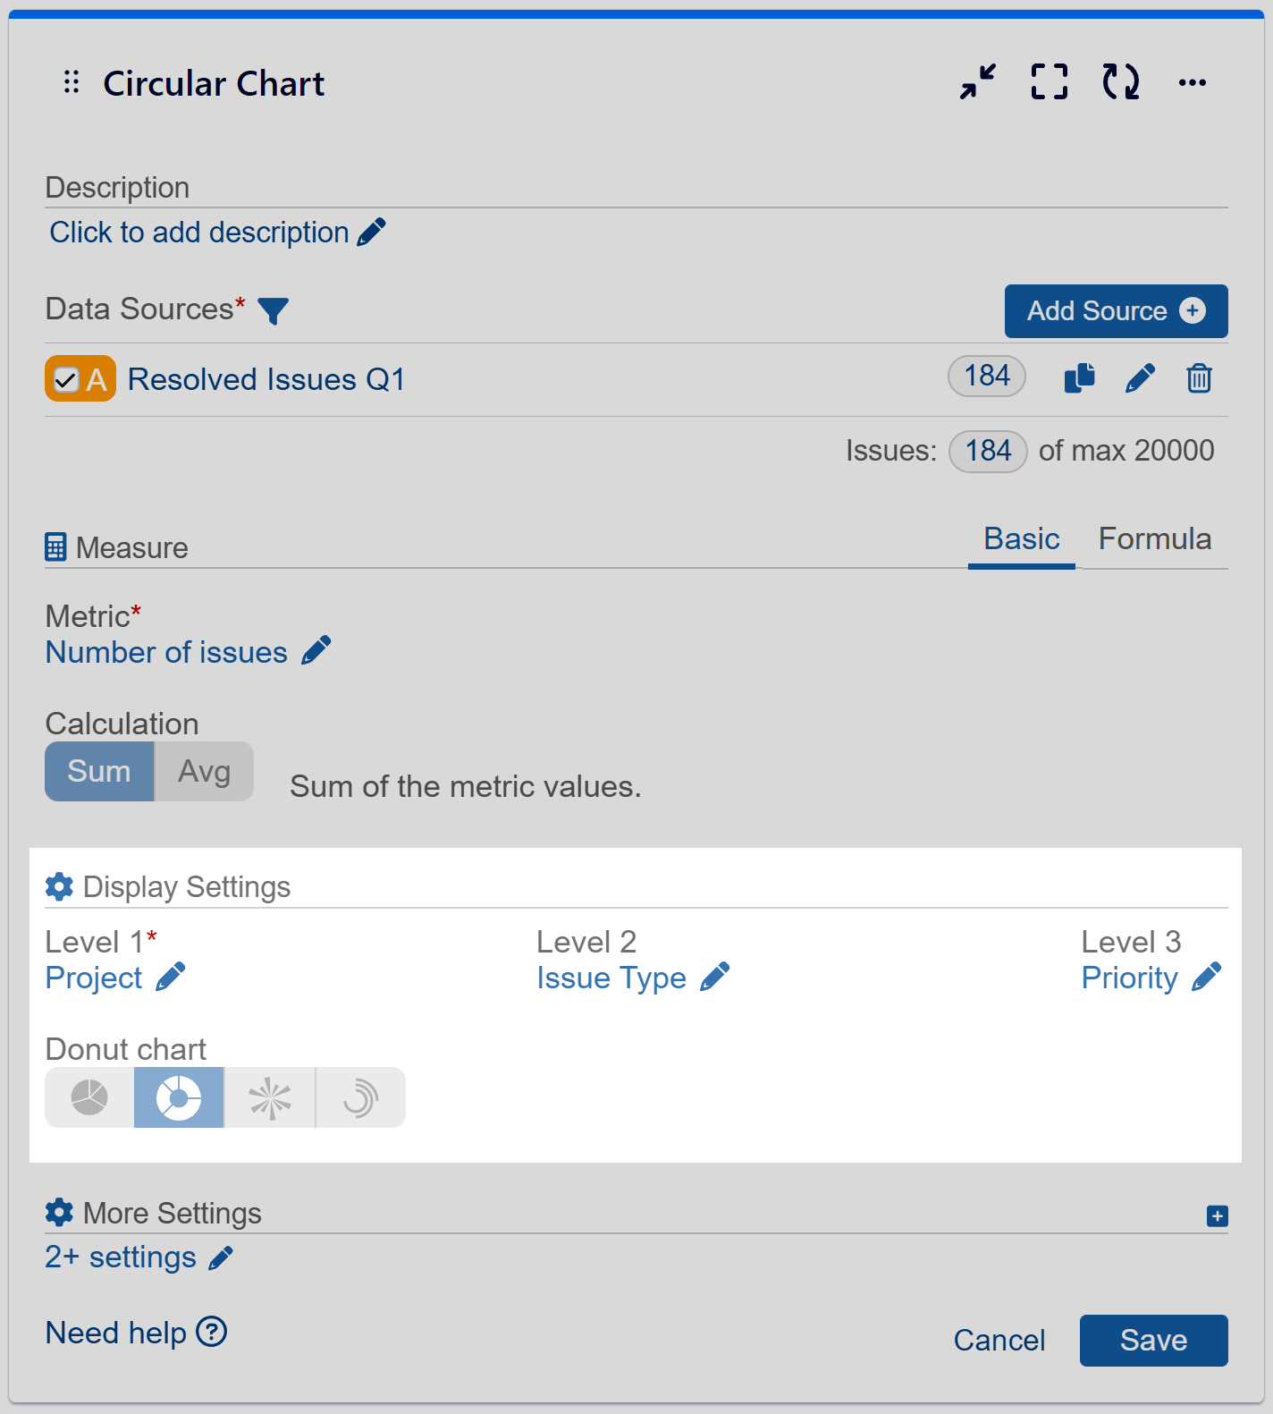Pick the arc chart type icon
Viewport: 1273px width, 1414px height.
(360, 1097)
